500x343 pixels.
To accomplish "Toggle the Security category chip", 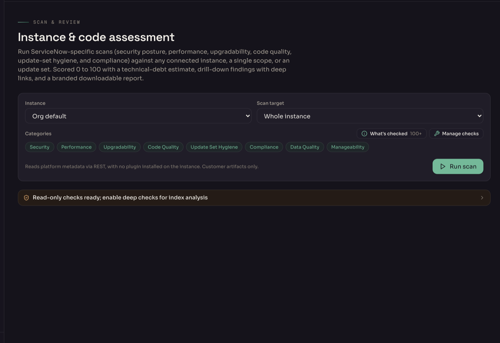I will pos(40,147).
